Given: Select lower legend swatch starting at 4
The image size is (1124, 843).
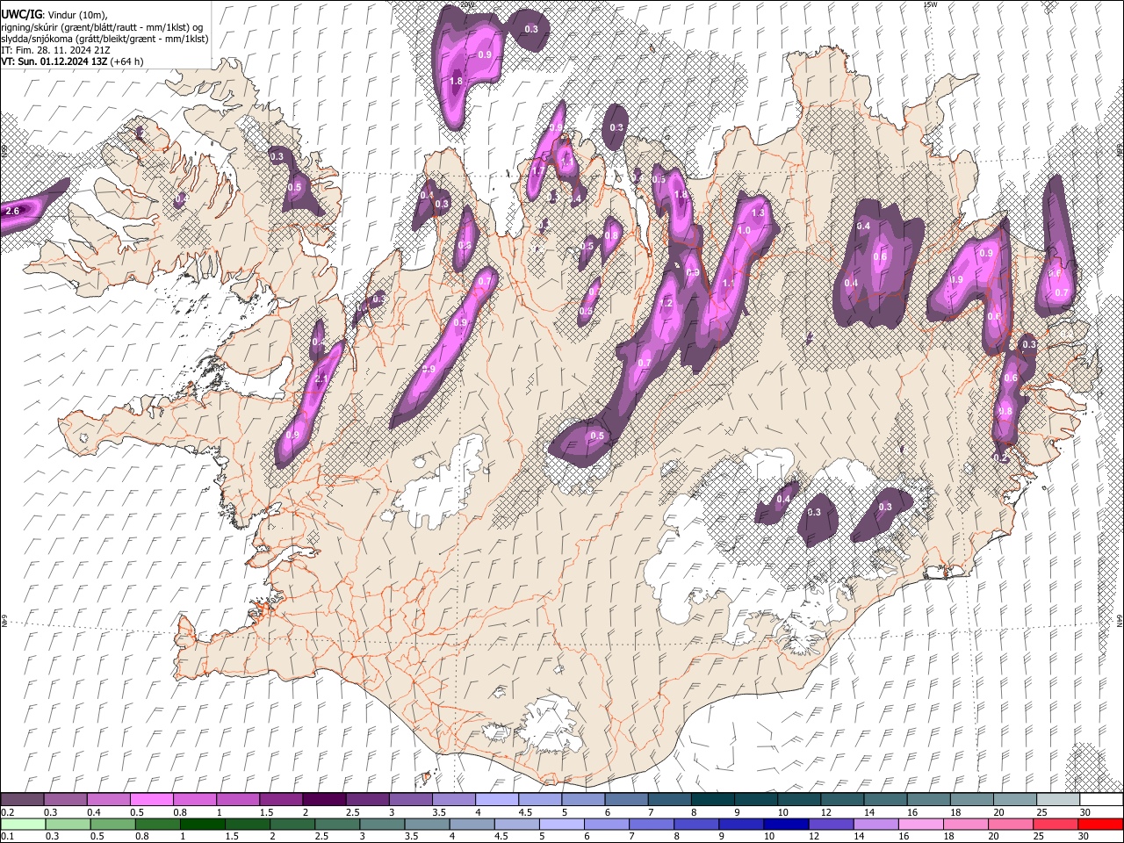Looking at the screenshot, I should click(471, 825).
